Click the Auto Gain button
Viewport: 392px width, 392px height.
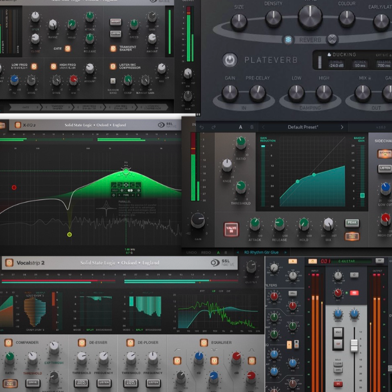pos(352,237)
